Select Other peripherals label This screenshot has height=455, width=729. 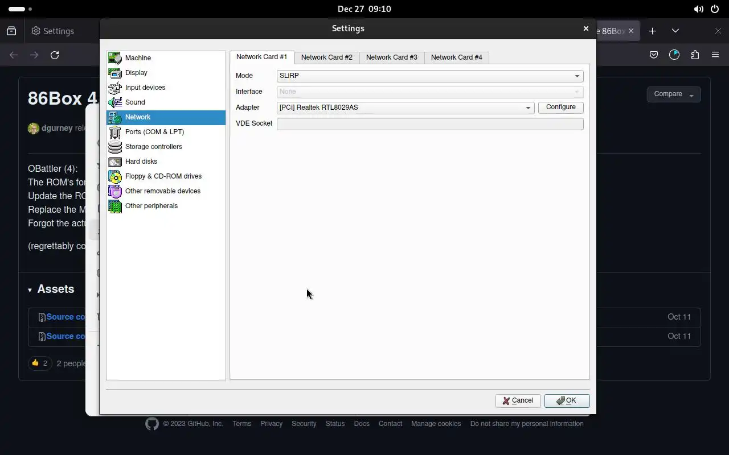(151, 206)
